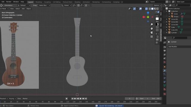Select solid viewport shading
191x107 pixels.
(152, 9)
